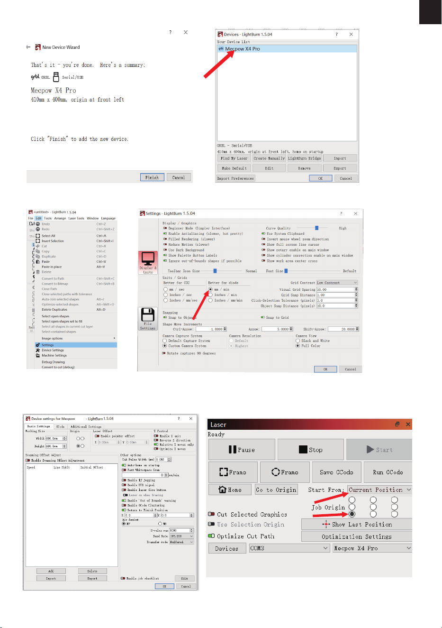Open the Transfer mode dropdown
Viewport: 442px width, 628px height.
[181, 542]
